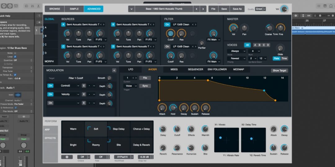Image resolution: width=335 pixels, height=167 pixels.
Task: Click next sample arrow for Source B
Action: click(154, 24)
